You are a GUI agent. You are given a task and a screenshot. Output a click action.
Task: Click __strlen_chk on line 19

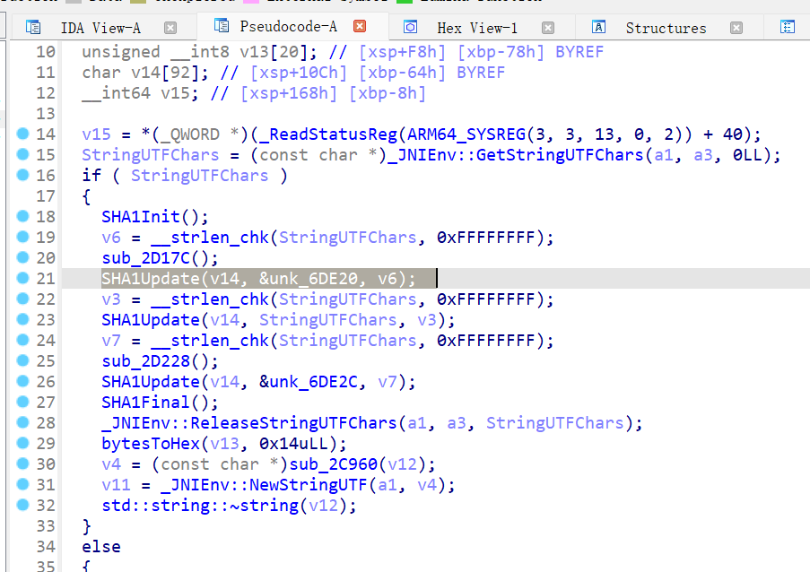pos(210,238)
